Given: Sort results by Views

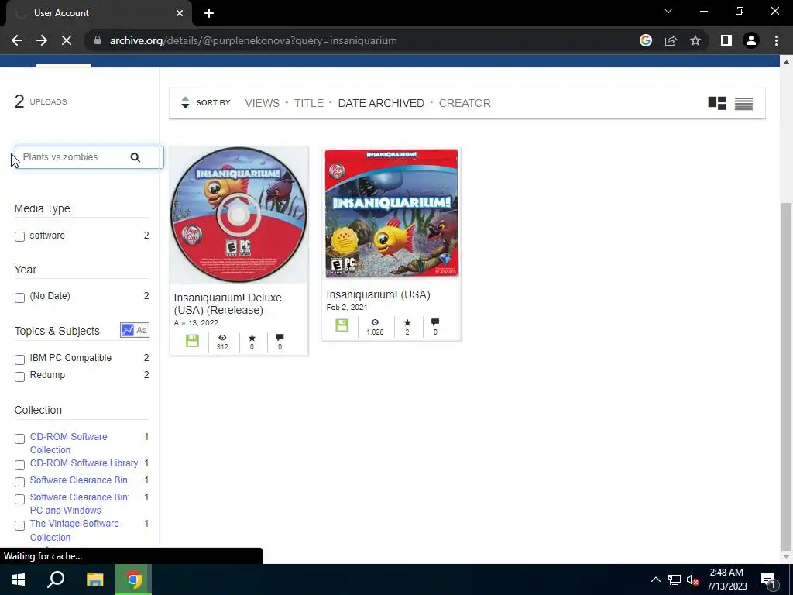Looking at the screenshot, I should point(262,103).
